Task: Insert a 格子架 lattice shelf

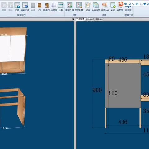Action: click(54, 7)
